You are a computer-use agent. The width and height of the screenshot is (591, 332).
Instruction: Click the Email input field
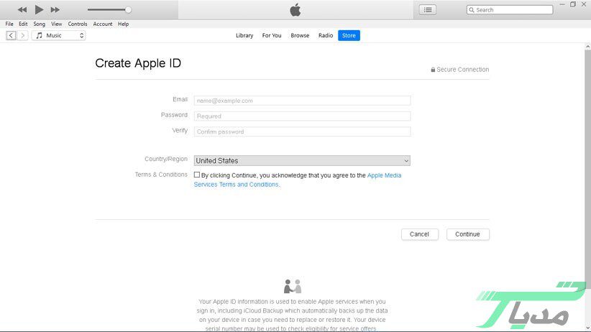[302, 101]
